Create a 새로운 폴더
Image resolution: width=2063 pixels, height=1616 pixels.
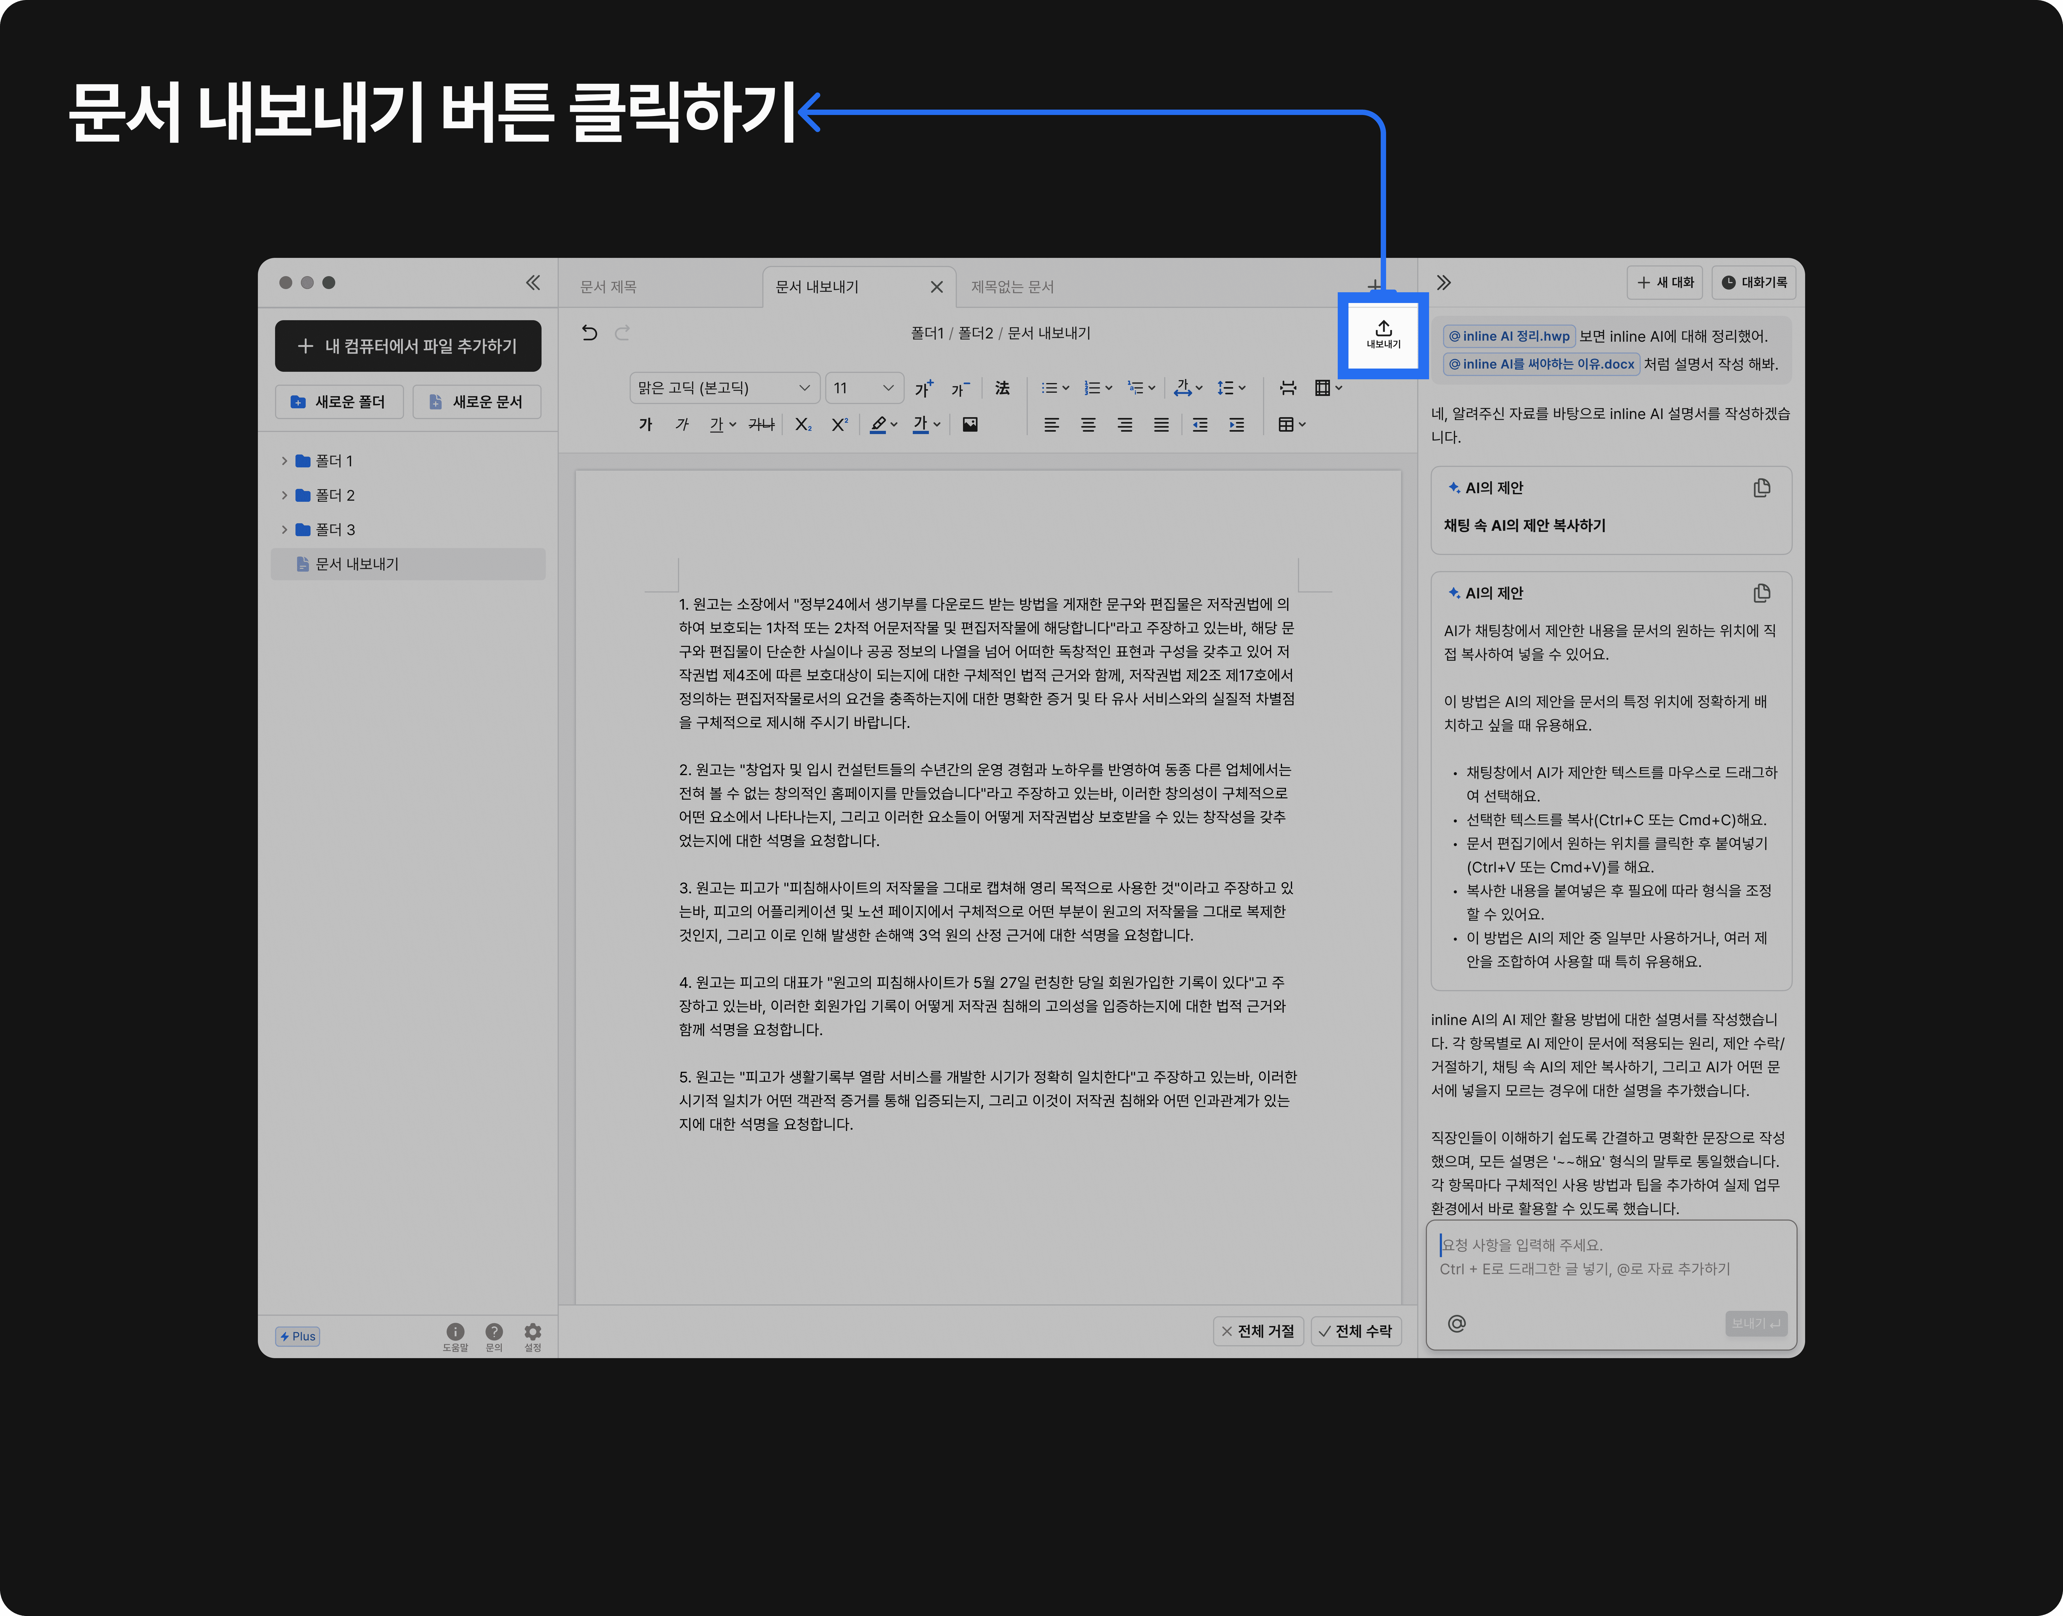click(x=340, y=402)
